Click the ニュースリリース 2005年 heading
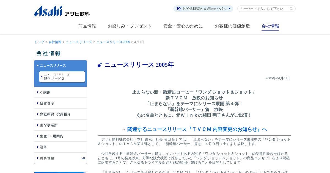Image resolution: width=330 pixels, height=173 pixels. point(139,65)
